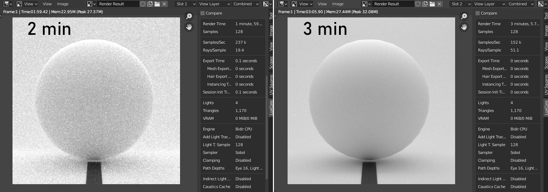Unlink Render Result with X in Slot 1 editor

pos(164,4)
